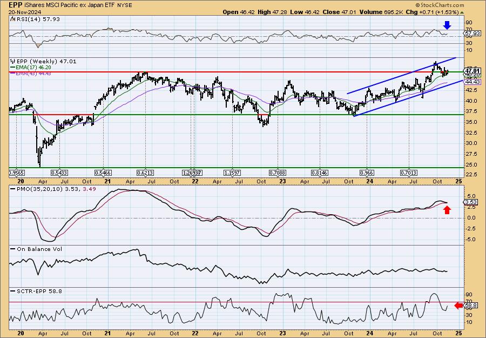
Task: Click the 44.43 EMA tag on right axis
Action: click(x=473, y=82)
